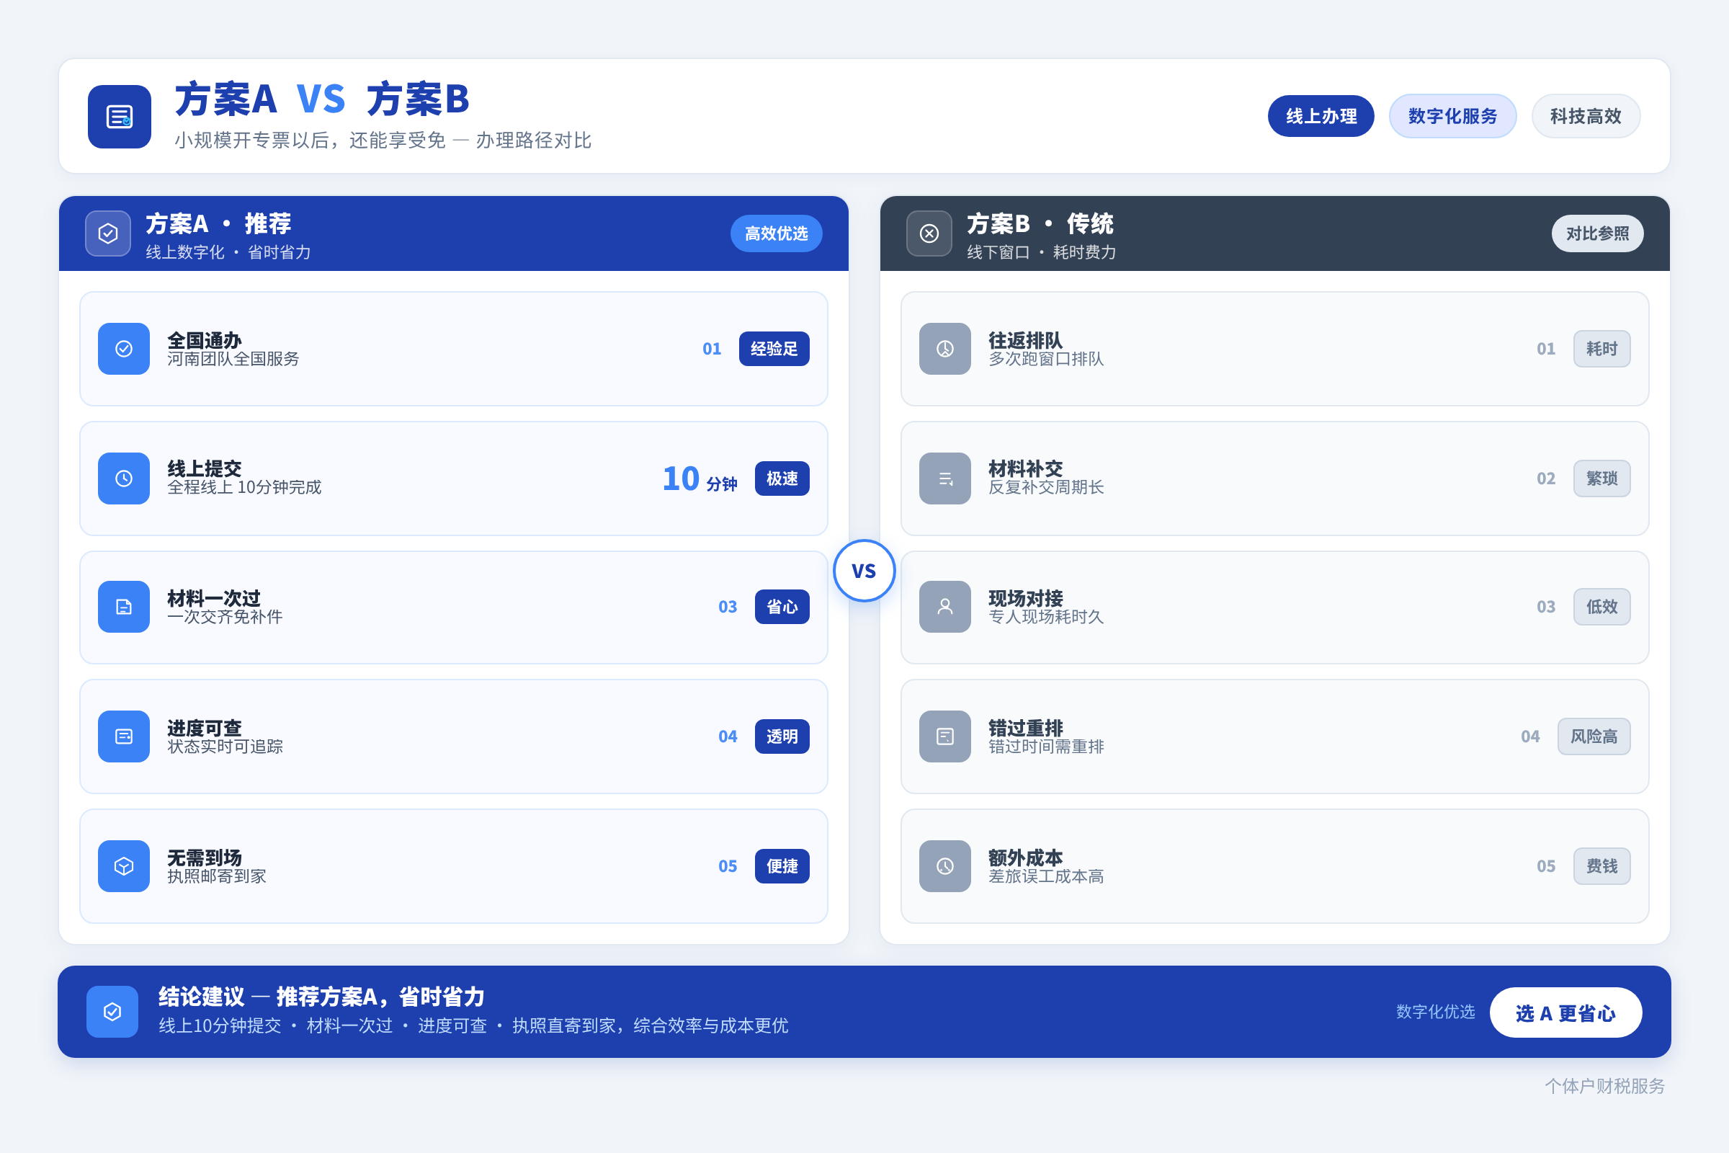Viewport: 1729px width, 1153px height.
Task: Click the card icon in 进度可查 row
Action: pos(123,736)
